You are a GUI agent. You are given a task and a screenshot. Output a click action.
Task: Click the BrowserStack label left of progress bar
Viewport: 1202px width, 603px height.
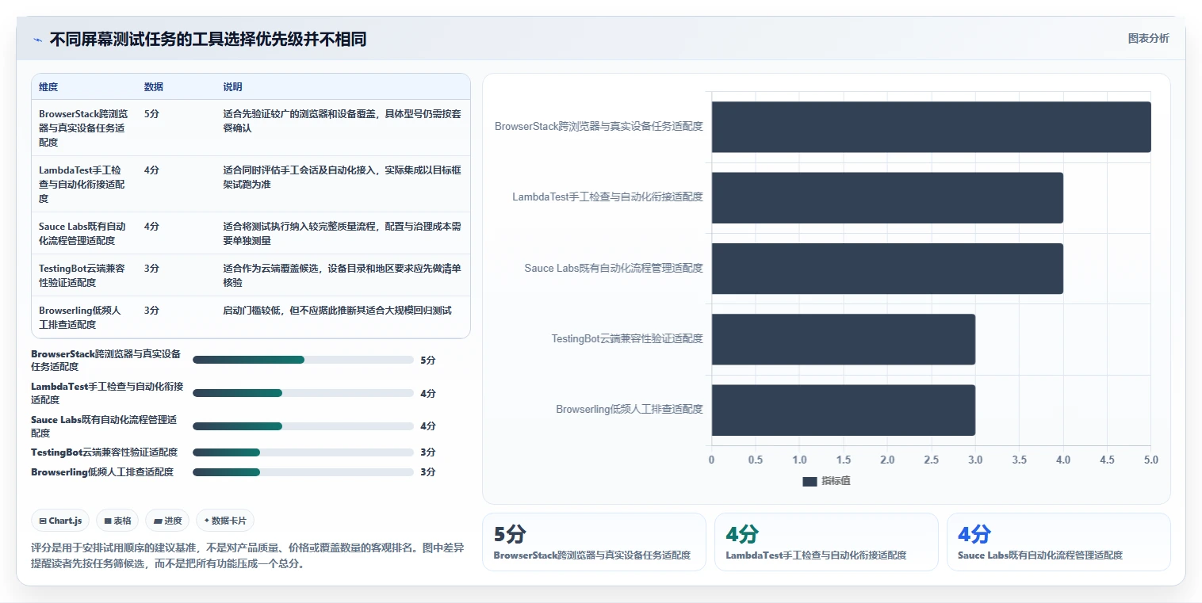(106, 361)
